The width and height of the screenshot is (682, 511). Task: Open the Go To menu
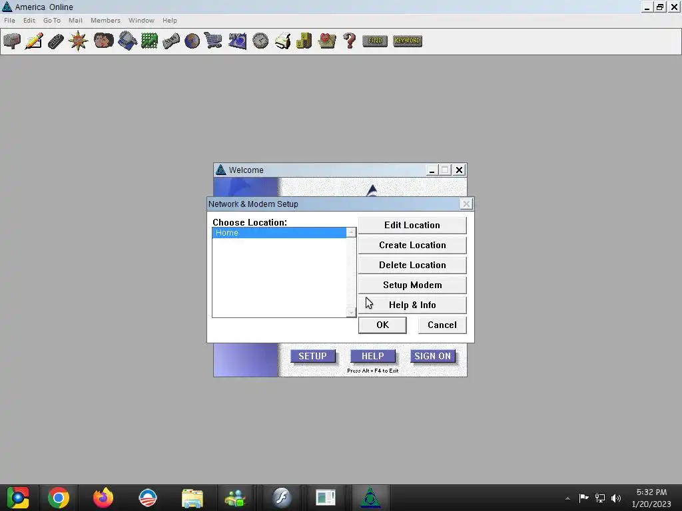(52, 21)
